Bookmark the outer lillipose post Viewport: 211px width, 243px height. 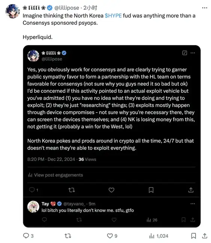[x=193, y=236]
